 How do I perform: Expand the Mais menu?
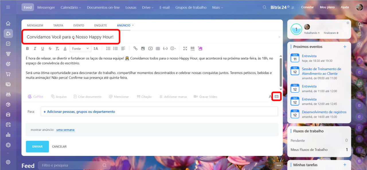pyautogui.click(x=218, y=7)
